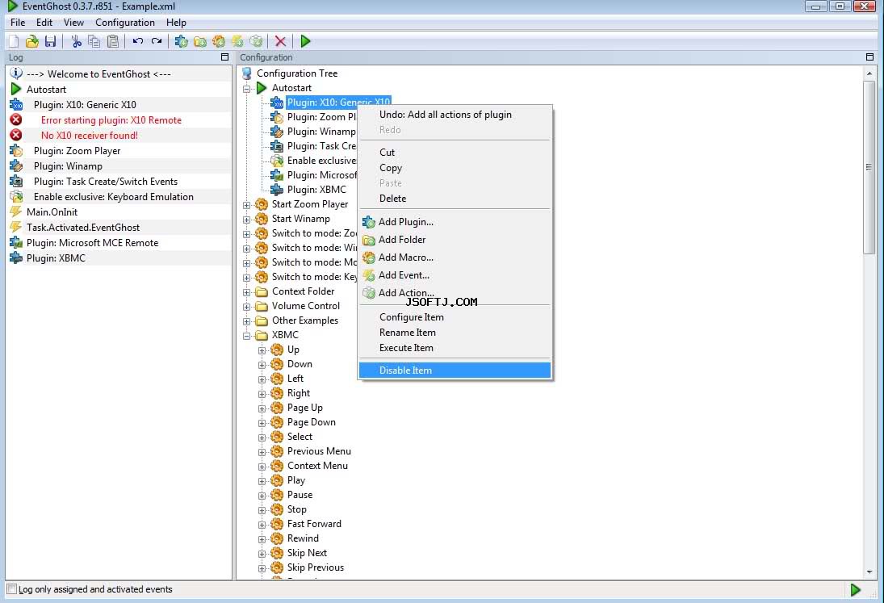
Task: Click the Cut scissors toolbar icon
Action: pyautogui.click(x=76, y=41)
